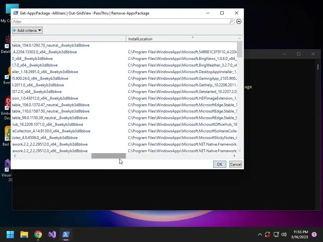This screenshot has height=242, width=323.
Task: Open File Explorer from the taskbar
Action: point(24,234)
